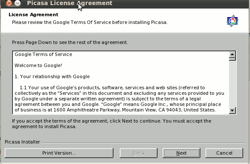This screenshot has height=164, width=250.
Task: Click the Next button to accept
Action: pos(182,153)
